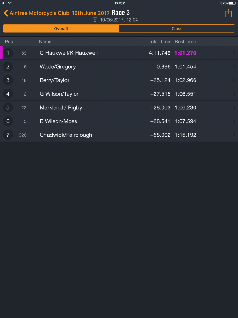Tap the position 1 circle badge
This screenshot has height=318, width=238.
(x=8, y=53)
